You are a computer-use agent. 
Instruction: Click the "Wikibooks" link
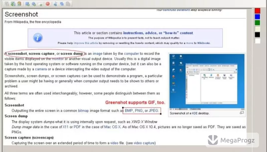click(x=204, y=43)
